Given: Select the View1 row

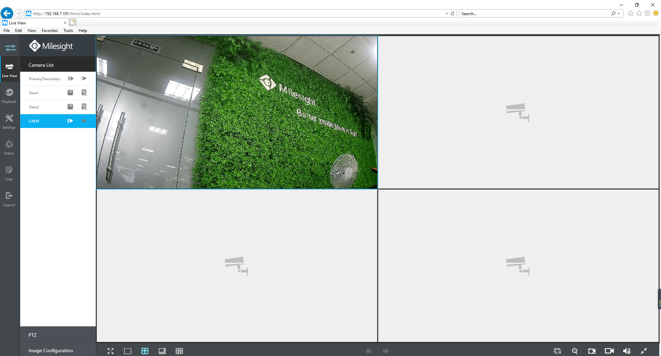Looking at the screenshot, I should click(x=58, y=93).
